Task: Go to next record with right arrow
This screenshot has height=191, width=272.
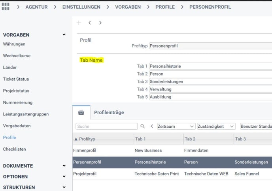Action: coord(100,23)
